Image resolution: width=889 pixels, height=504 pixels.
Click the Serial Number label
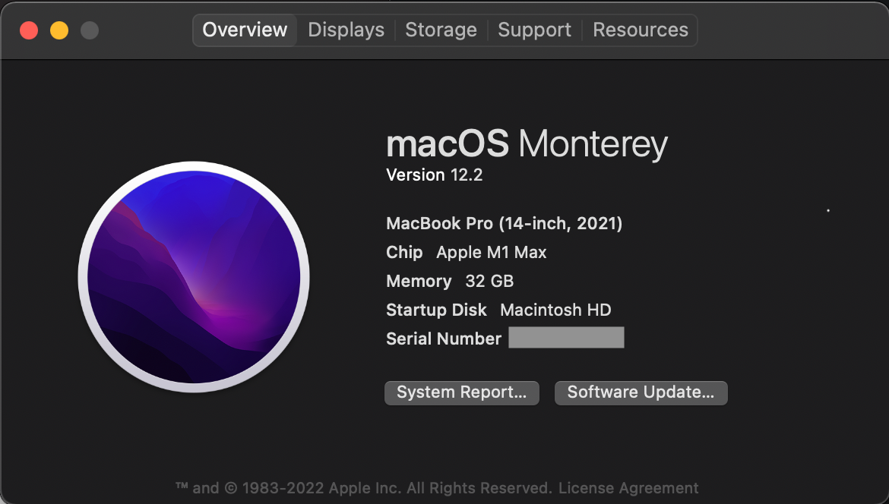[444, 339]
